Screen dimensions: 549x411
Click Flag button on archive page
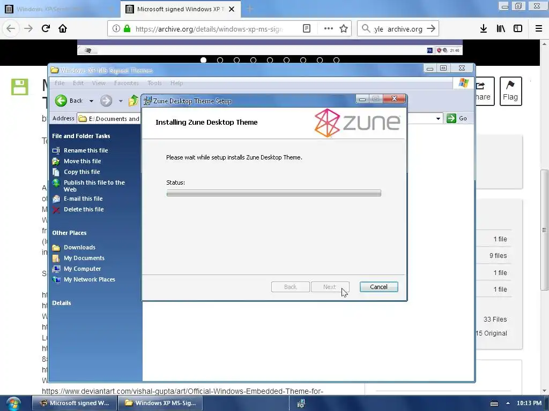pos(510,91)
